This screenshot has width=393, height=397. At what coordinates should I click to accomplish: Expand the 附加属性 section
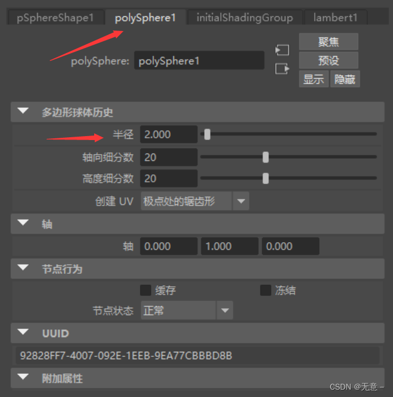pyautogui.click(x=23, y=377)
